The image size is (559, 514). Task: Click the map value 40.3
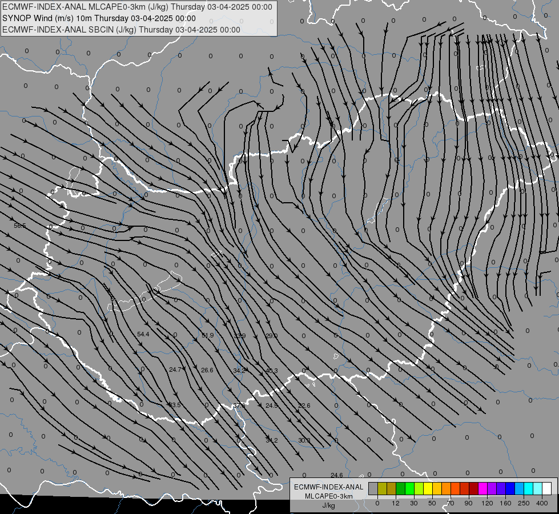[x=272, y=371]
